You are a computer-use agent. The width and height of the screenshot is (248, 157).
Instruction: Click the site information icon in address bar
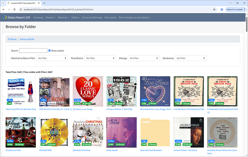click(21, 9)
